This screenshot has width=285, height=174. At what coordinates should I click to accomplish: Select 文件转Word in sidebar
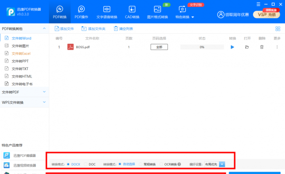(21, 38)
